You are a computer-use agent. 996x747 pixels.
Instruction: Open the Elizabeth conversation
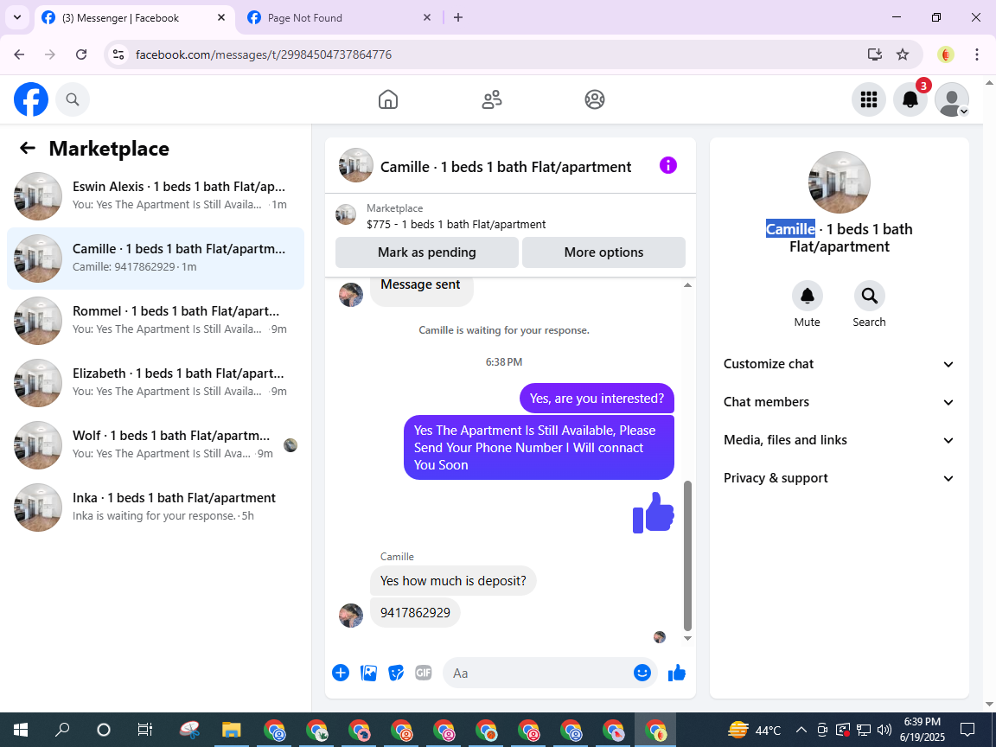pos(156,382)
